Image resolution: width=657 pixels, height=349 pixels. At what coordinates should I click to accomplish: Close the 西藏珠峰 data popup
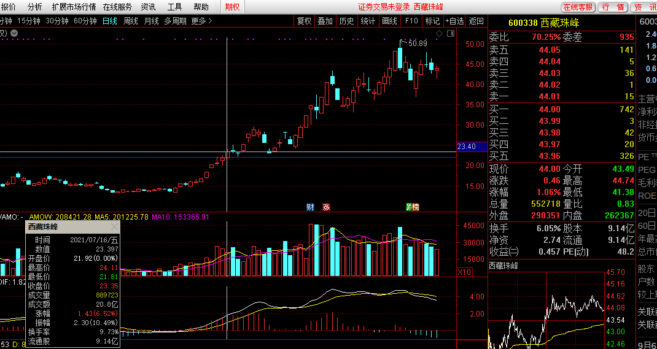tap(114, 227)
